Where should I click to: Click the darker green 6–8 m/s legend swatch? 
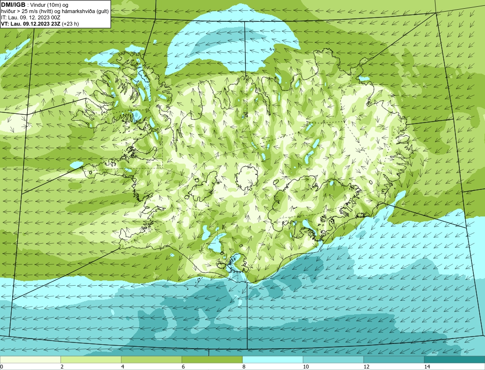click(212, 359)
